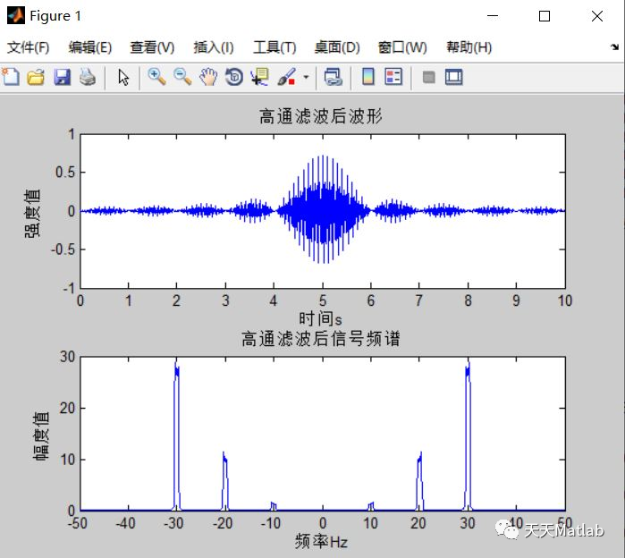The width and height of the screenshot is (625, 558).
Task: Click the Link Plot icon
Action: click(x=334, y=77)
